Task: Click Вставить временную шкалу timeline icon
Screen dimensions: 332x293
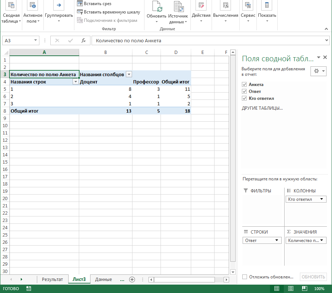Action: (x=80, y=12)
